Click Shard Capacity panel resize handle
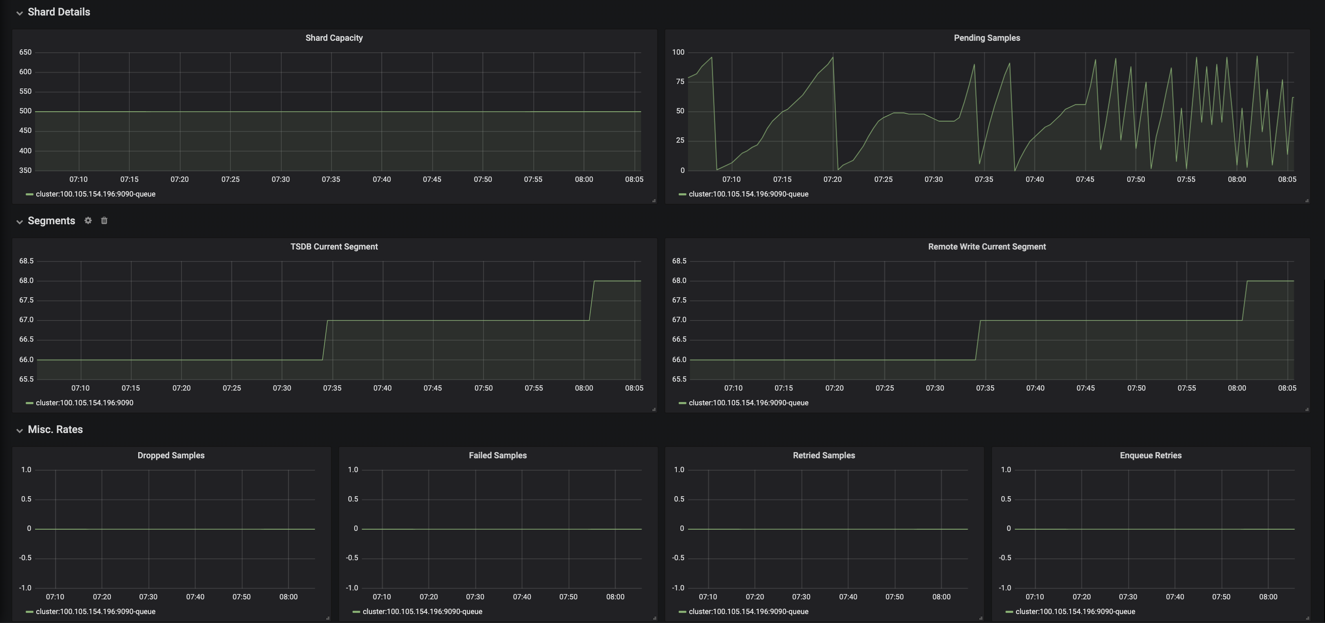 pos(654,201)
